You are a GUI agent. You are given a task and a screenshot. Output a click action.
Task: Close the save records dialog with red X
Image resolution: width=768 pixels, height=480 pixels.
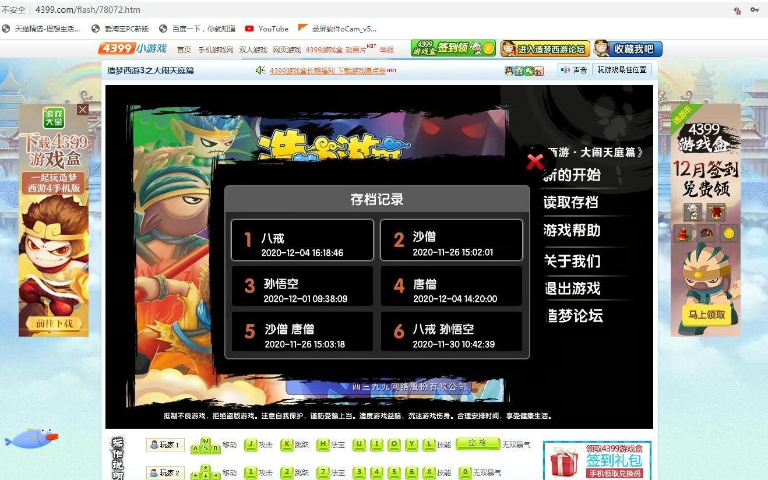tap(535, 161)
